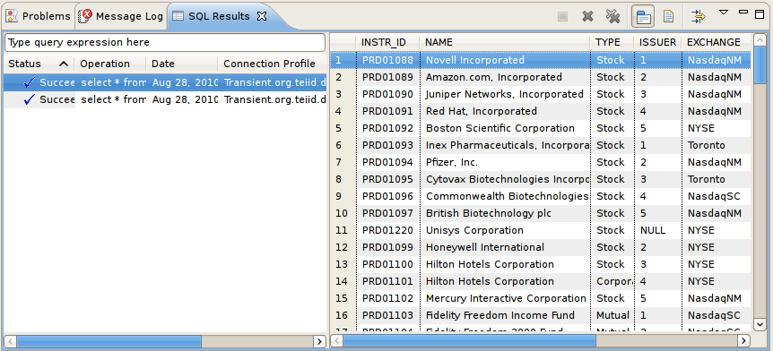Select the Inex Pharmaceuticals cell
Screen dimensions: 773x351
click(x=505, y=145)
